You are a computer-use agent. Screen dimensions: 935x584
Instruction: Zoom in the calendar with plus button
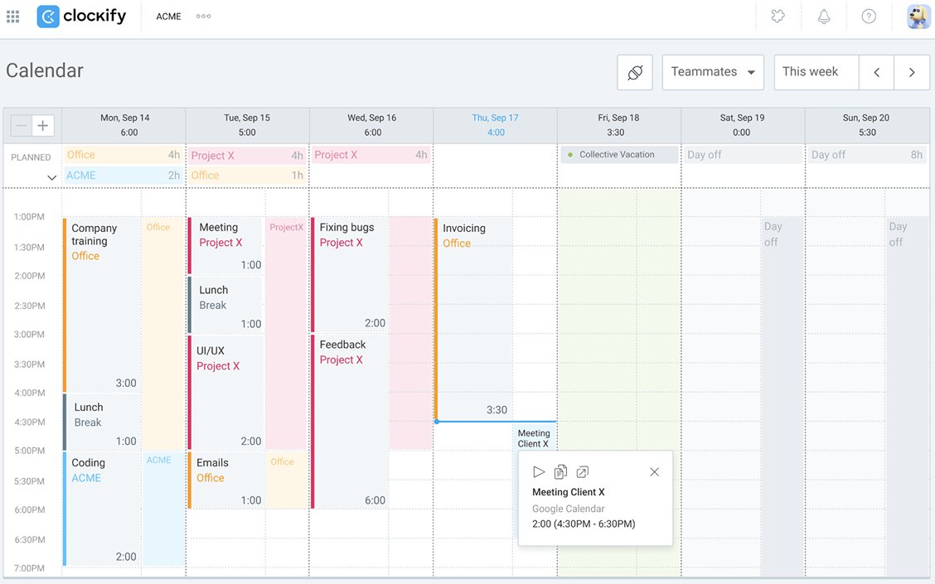[43, 126]
